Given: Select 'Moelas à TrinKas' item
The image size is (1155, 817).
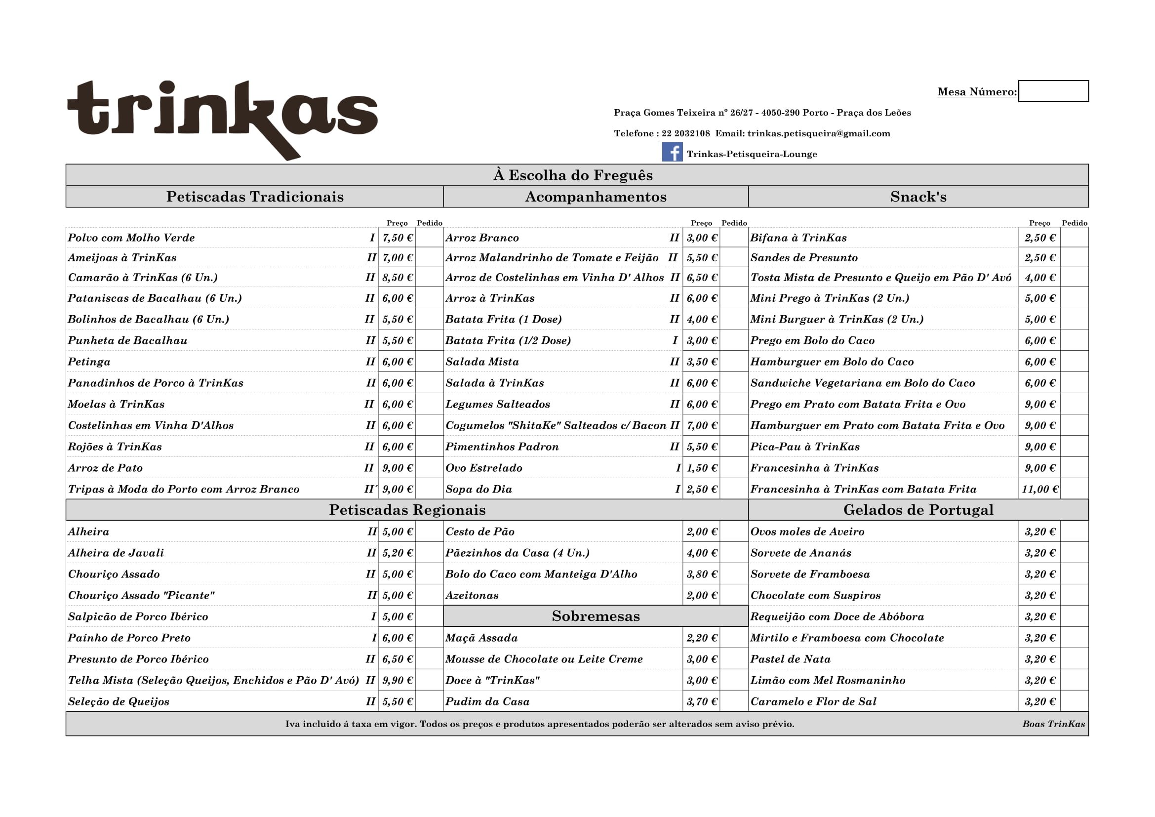Looking at the screenshot, I should click(116, 405).
